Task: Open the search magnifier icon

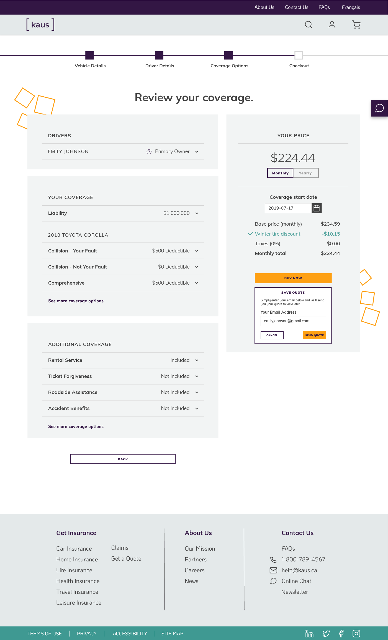Action: pos(309,25)
